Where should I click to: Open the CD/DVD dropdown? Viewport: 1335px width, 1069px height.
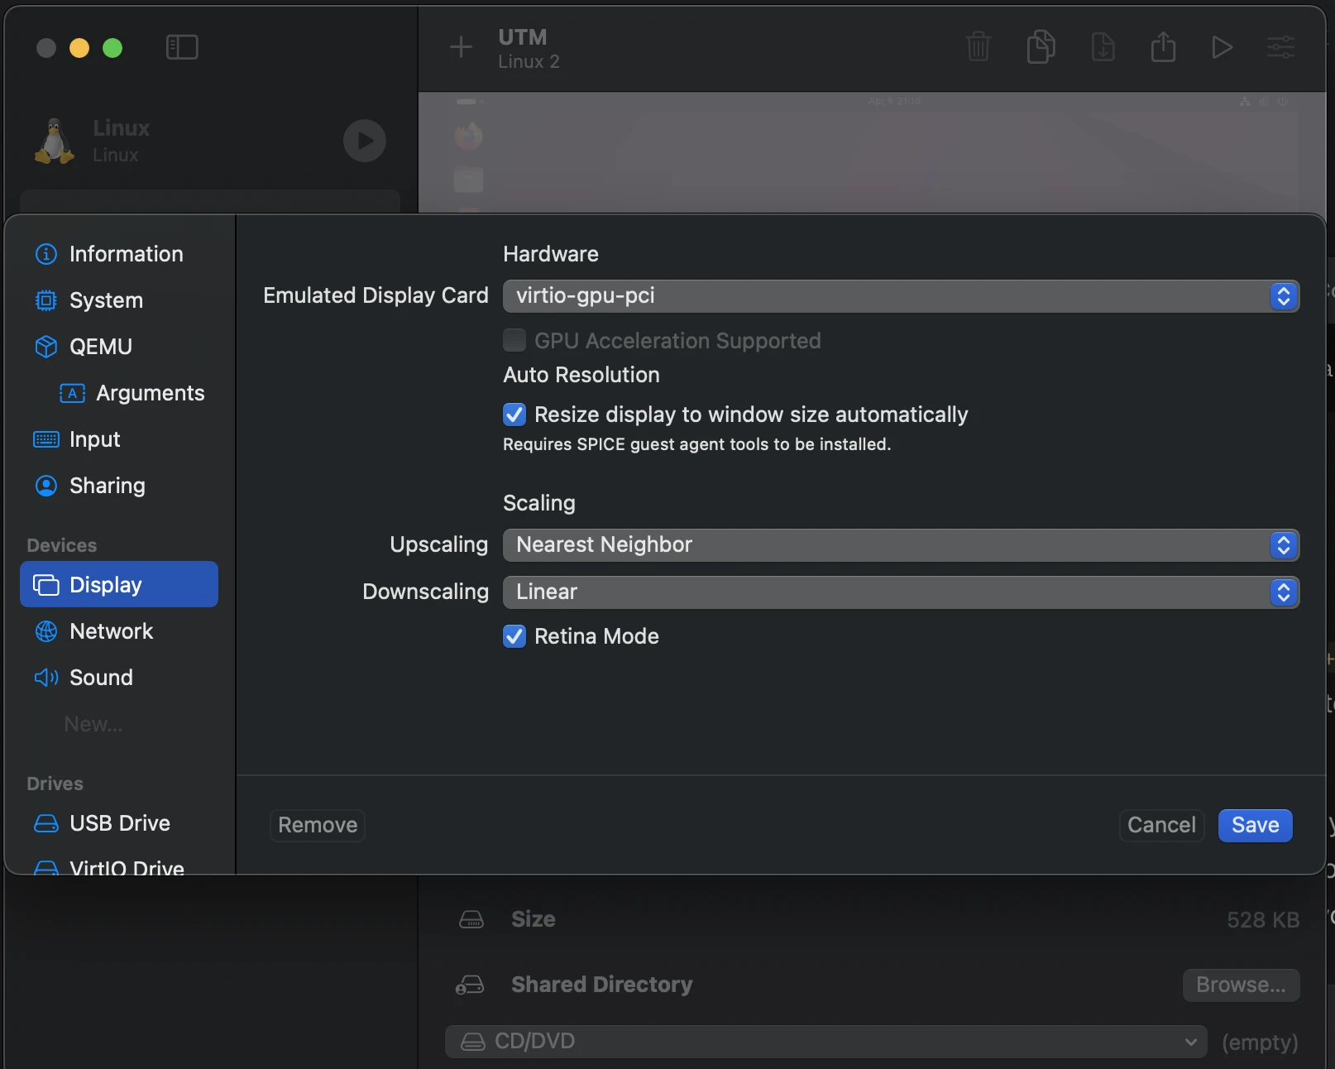[x=825, y=1042]
